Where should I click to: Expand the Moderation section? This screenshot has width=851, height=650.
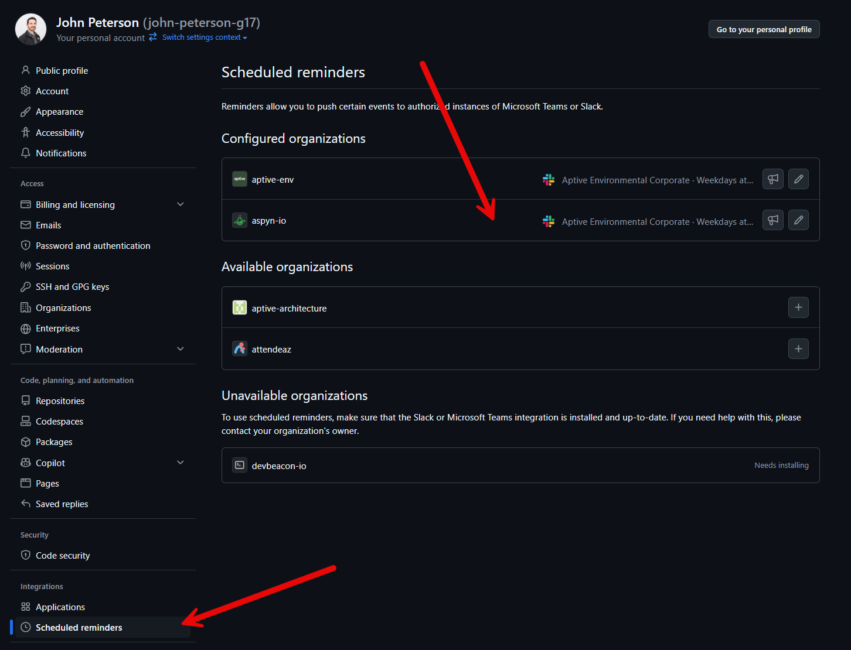pos(181,349)
